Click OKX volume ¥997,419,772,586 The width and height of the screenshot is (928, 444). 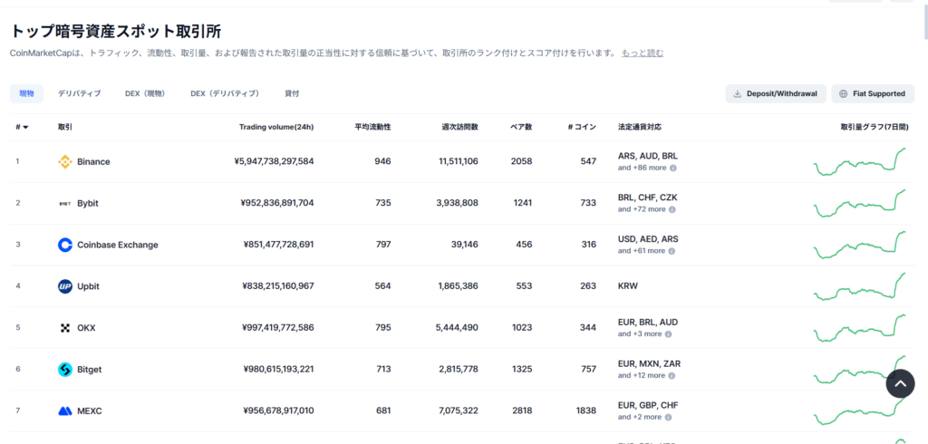pyautogui.click(x=278, y=328)
